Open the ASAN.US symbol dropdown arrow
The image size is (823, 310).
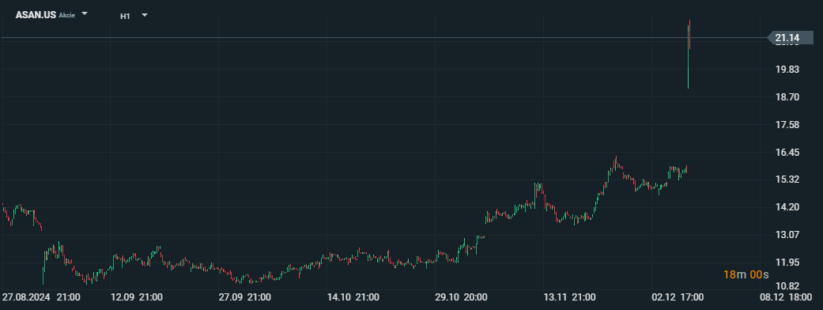(x=85, y=14)
